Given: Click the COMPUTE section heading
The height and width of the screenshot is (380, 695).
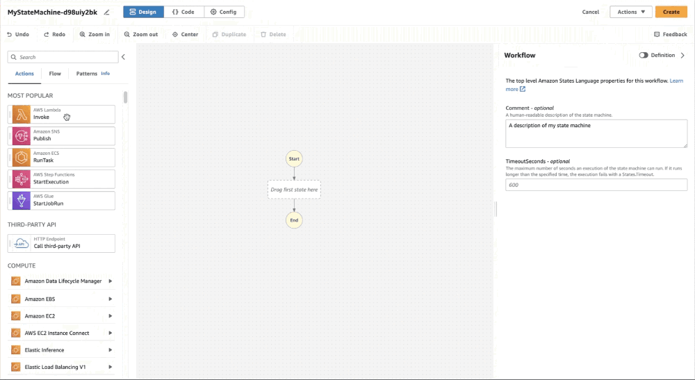Looking at the screenshot, I should pyautogui.click(x=22, y=266).
